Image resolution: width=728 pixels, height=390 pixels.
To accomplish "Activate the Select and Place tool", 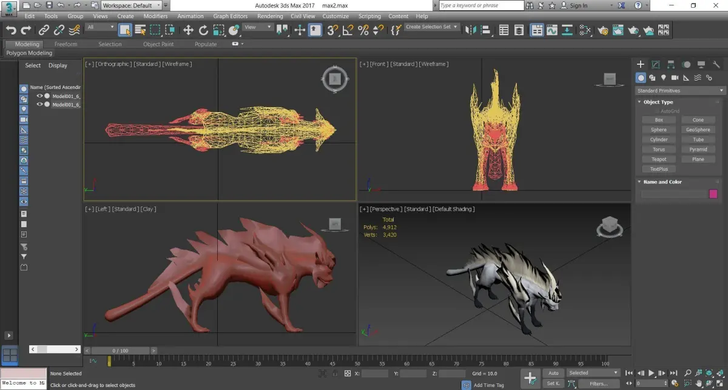I will click(x=233, y=30).
